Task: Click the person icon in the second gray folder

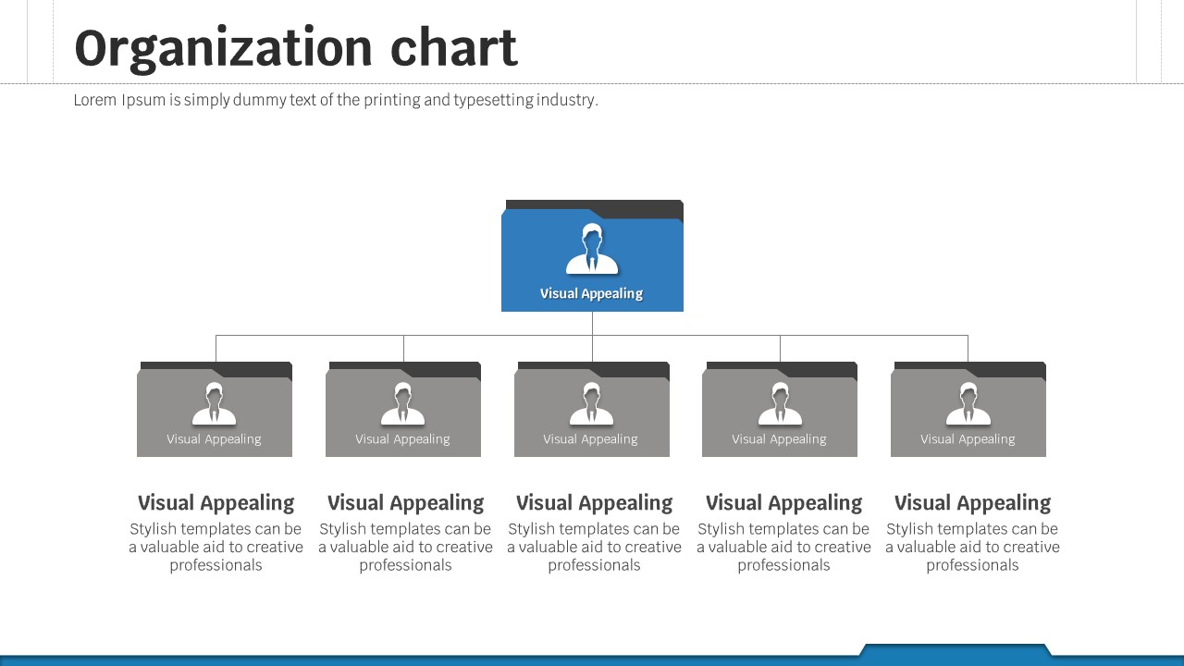Action: click(403, 404)
